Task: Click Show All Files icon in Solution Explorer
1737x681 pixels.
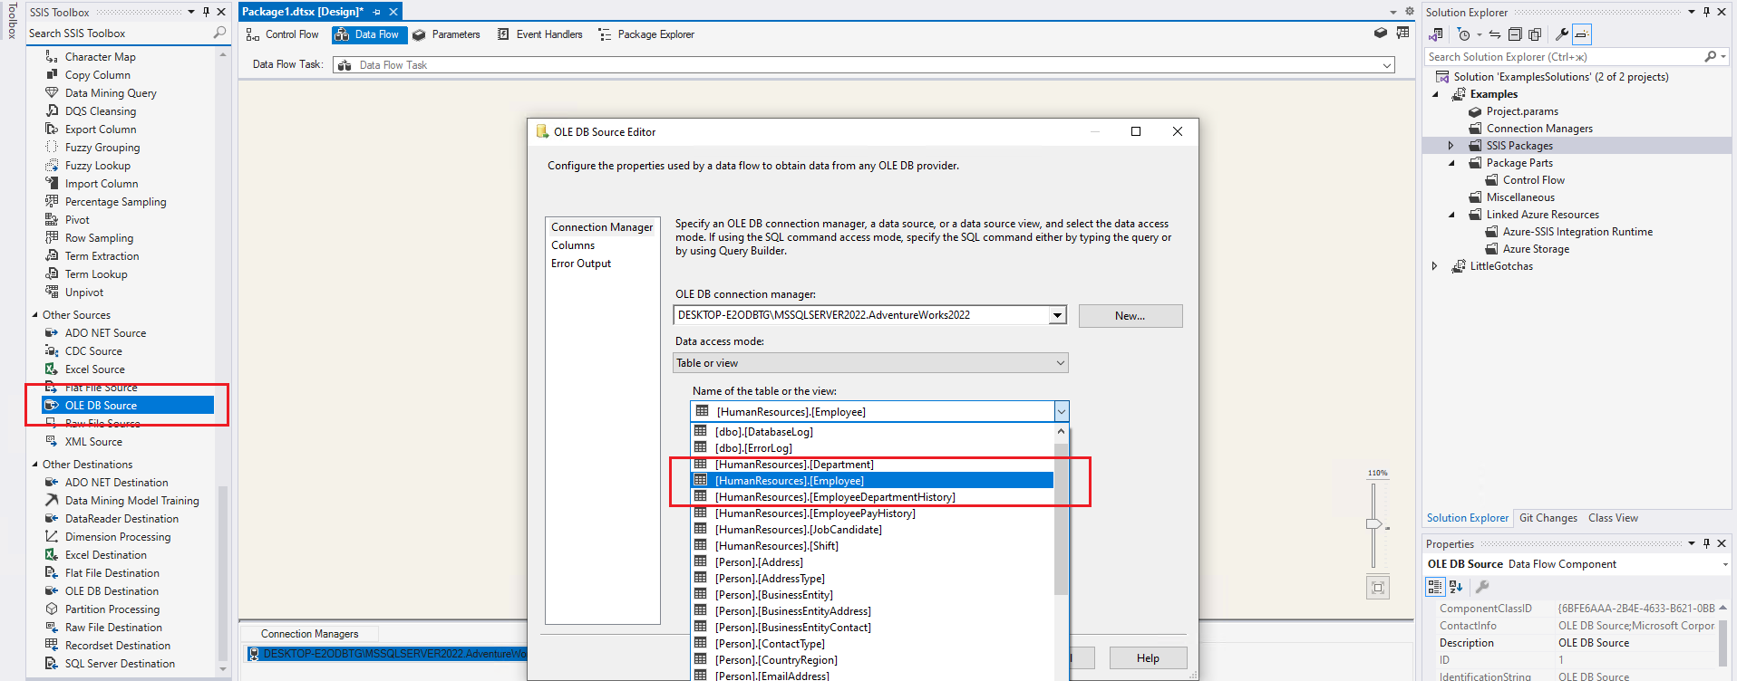Action: (x=1535, y=34)
